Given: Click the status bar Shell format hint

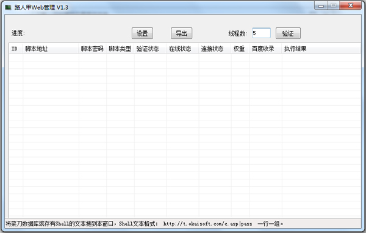Looking at the screenshot, I should [144, 224].
